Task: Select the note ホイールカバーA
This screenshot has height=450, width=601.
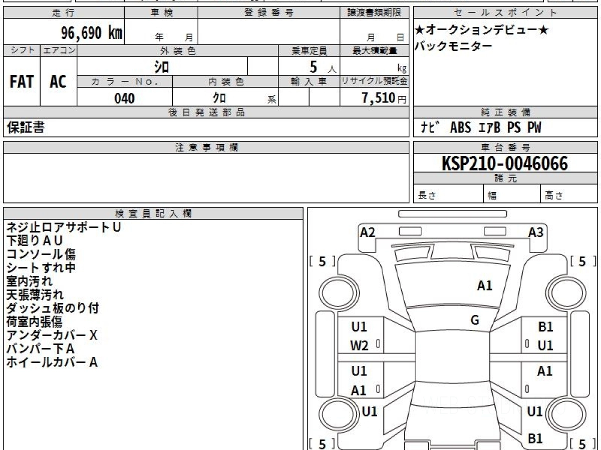Action: point(52,362)
